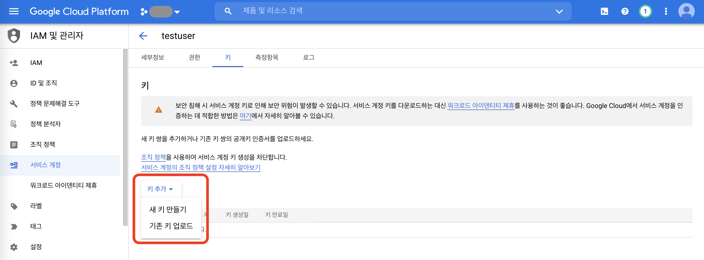Click the 키 생성일 column header

pyautogui.click(x=237, y=215)
